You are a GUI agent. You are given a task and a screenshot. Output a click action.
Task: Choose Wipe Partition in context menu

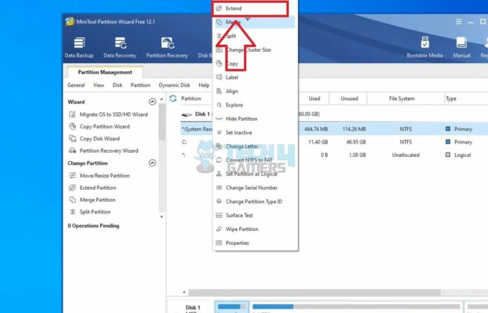point(255,229)
